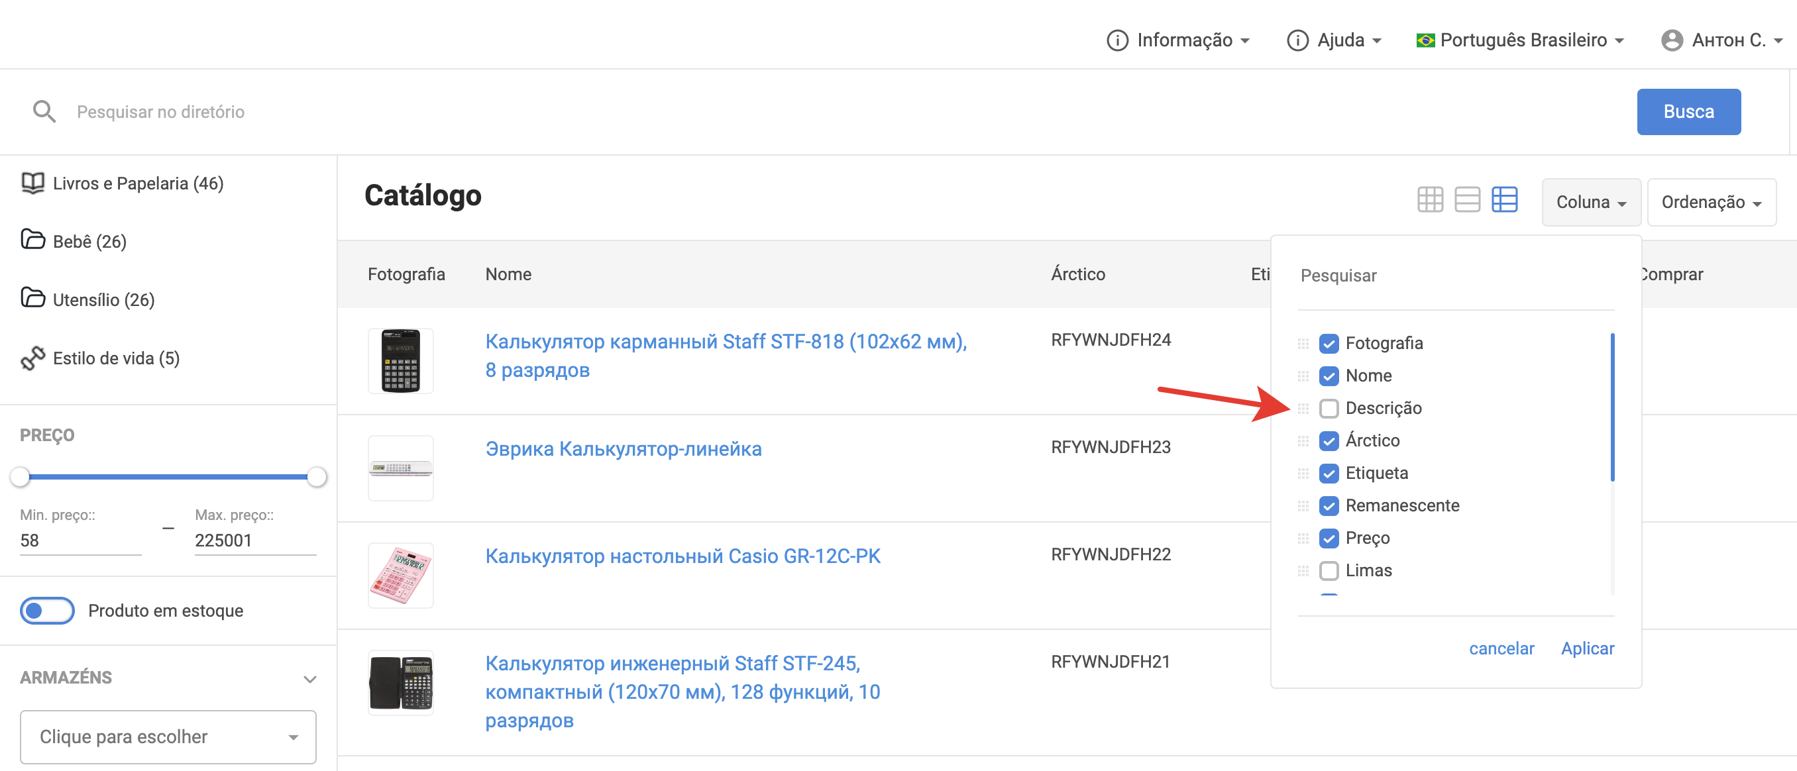The image size is (1797, 771).
Task: Open Эврика Калькулятор-линейка product link
Action: point(623,449)
